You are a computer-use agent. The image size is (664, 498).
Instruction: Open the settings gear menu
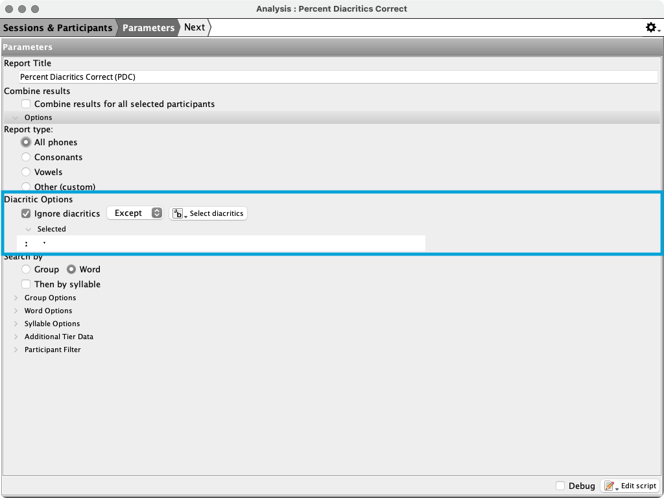click(652, 27)
